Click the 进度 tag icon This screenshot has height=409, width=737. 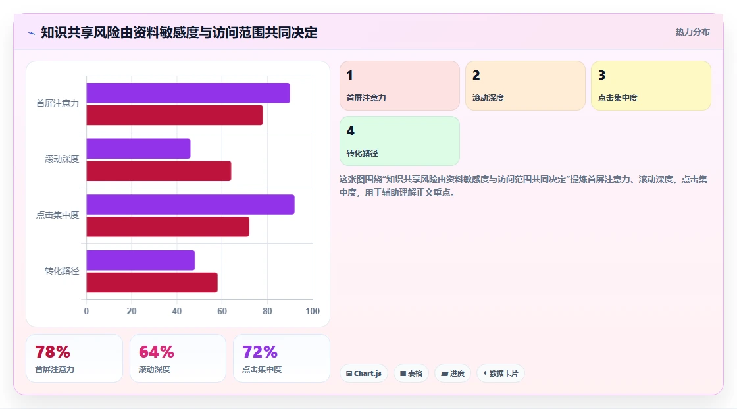point(444,373)
